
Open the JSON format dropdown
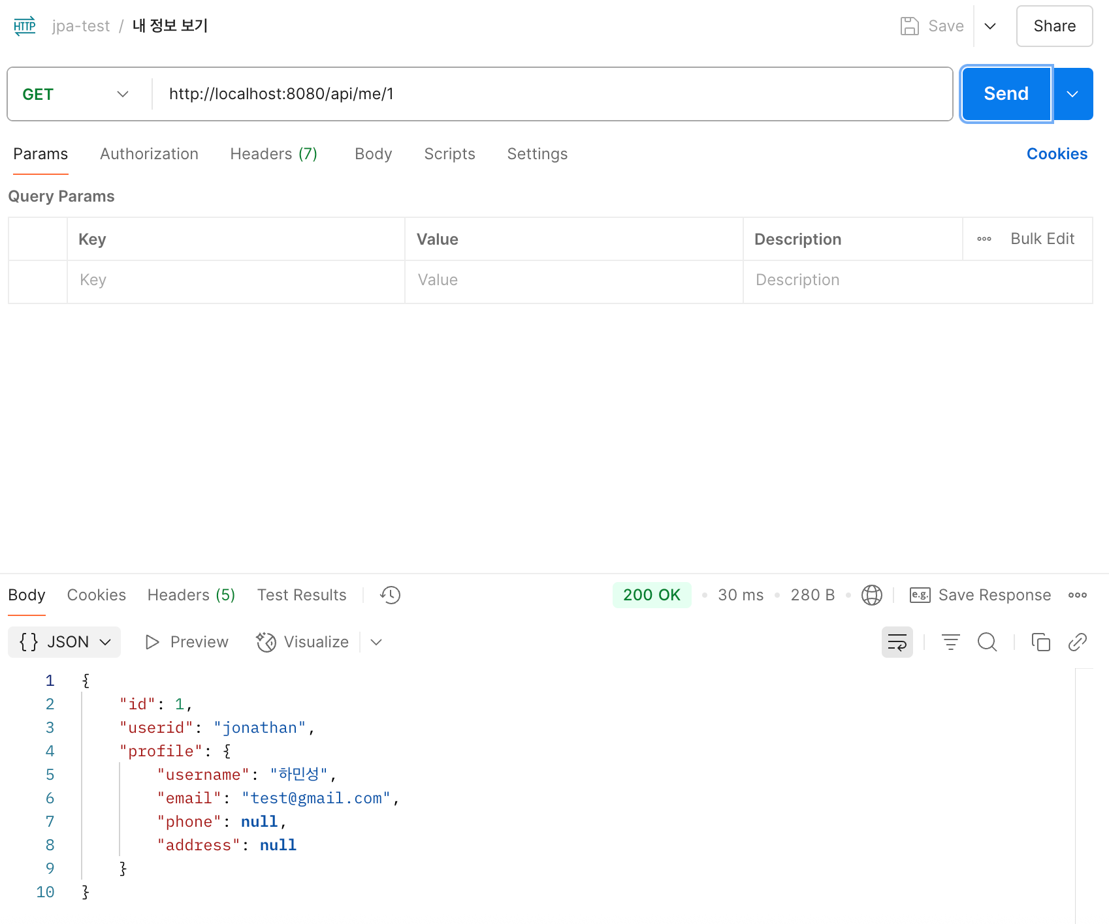click(65, 642)
